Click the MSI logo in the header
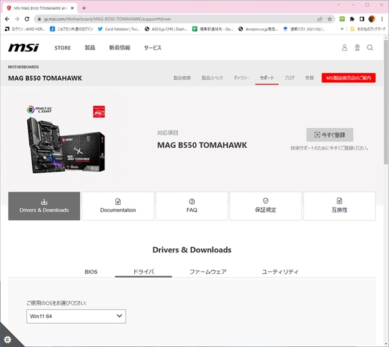Image resolution: width=389 pixels, height=347 pixels. click(23, 48)
